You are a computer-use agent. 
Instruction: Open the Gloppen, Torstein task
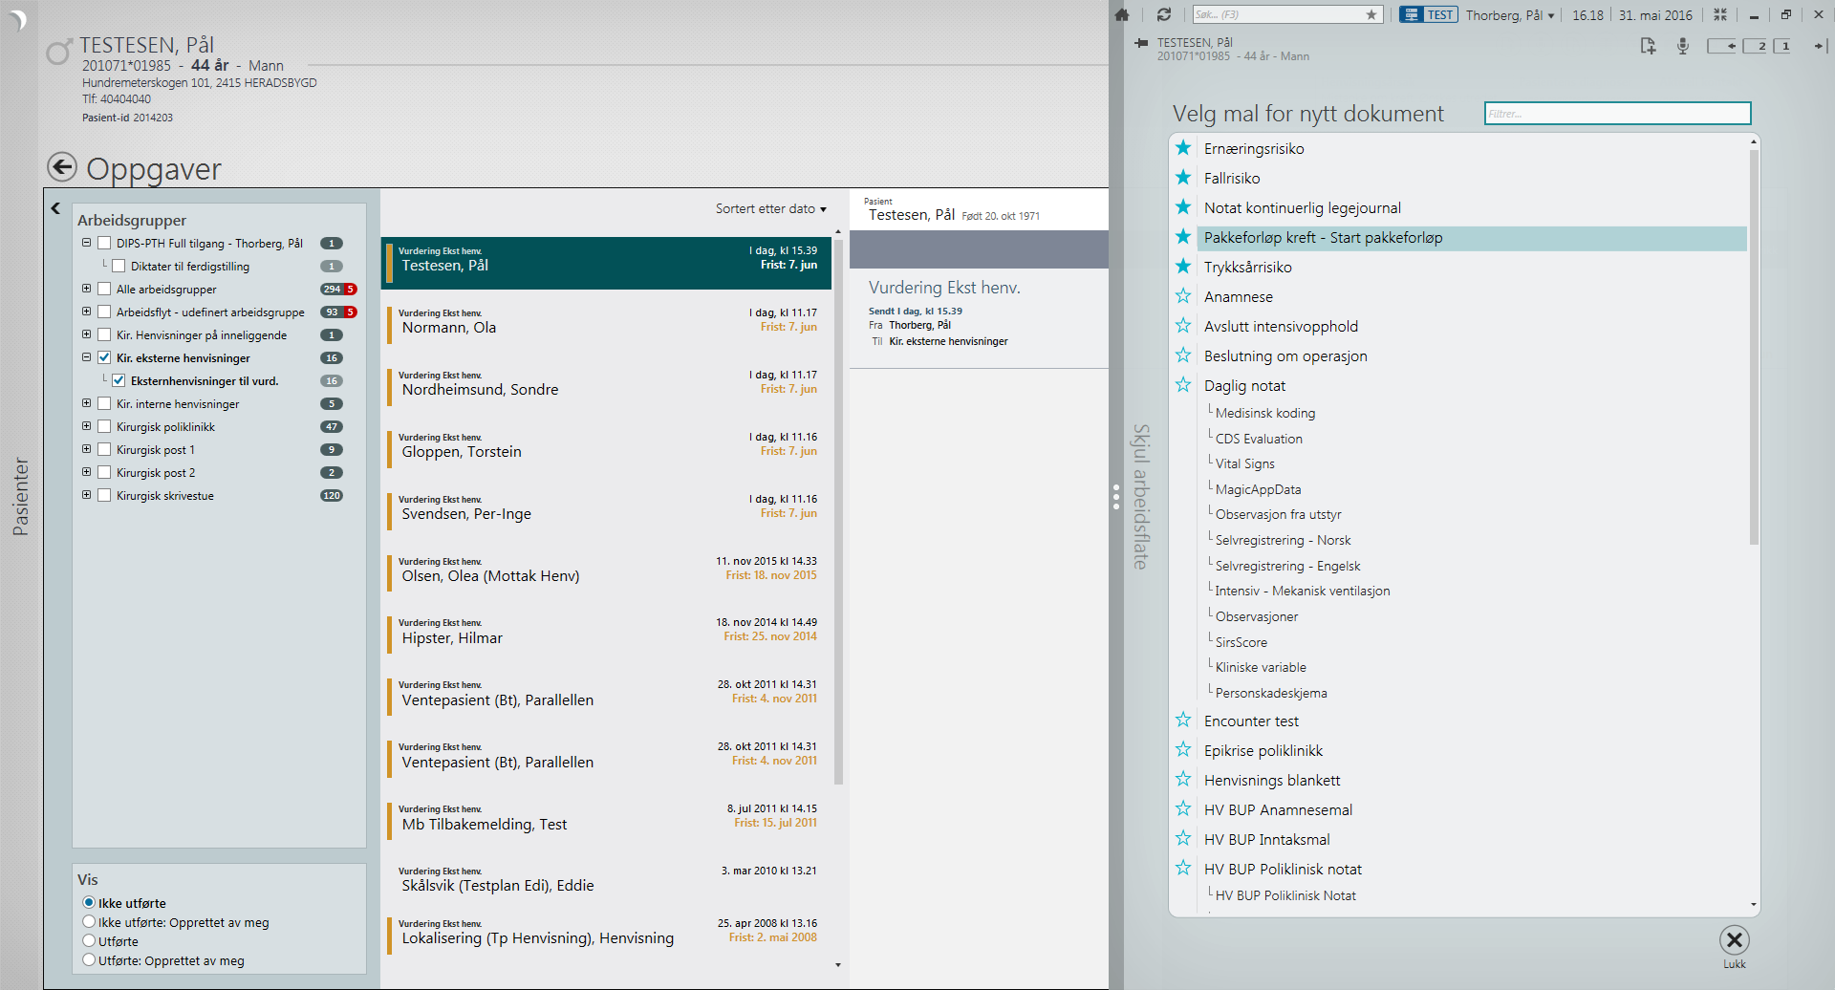click(x=607, y=449)
